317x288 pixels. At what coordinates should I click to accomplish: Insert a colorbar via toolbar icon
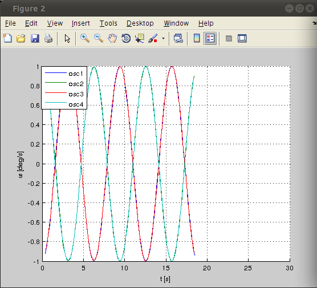click(197, 38)
